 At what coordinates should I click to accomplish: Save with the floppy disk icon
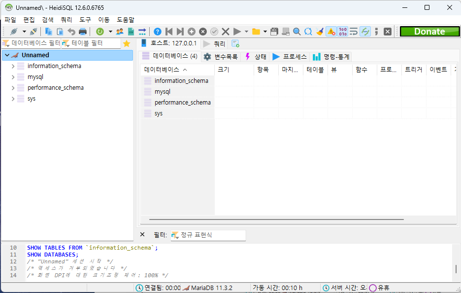[x=274, y=32]
